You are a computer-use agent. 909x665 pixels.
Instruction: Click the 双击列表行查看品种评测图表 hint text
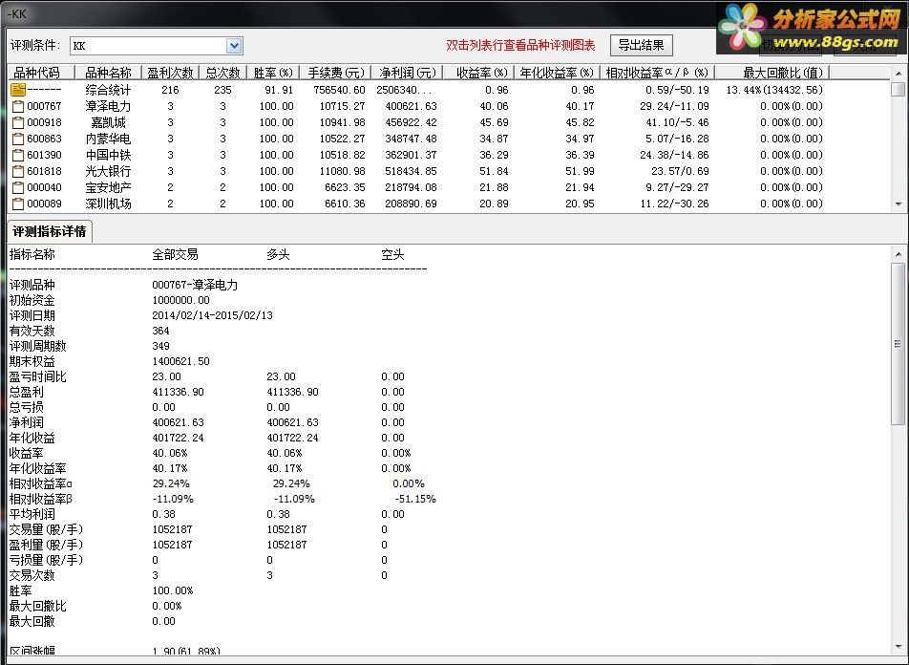click(x=520, y=45)
